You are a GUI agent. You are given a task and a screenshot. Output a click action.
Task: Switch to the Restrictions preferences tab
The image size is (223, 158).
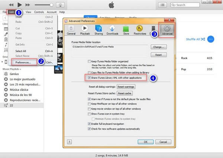tap(140, 30)
